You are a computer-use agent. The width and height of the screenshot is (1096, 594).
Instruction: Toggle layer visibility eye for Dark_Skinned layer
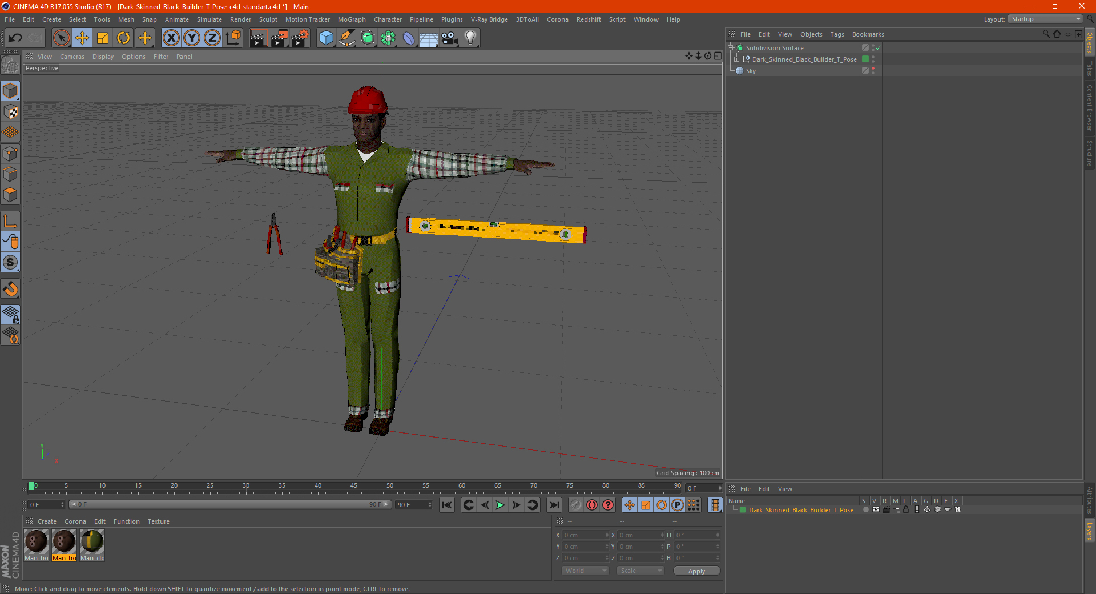(x=876, y=510)
